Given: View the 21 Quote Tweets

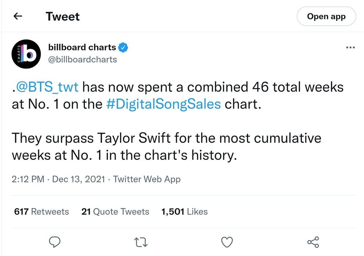Looking at the screenshot, I should point(115,212).
